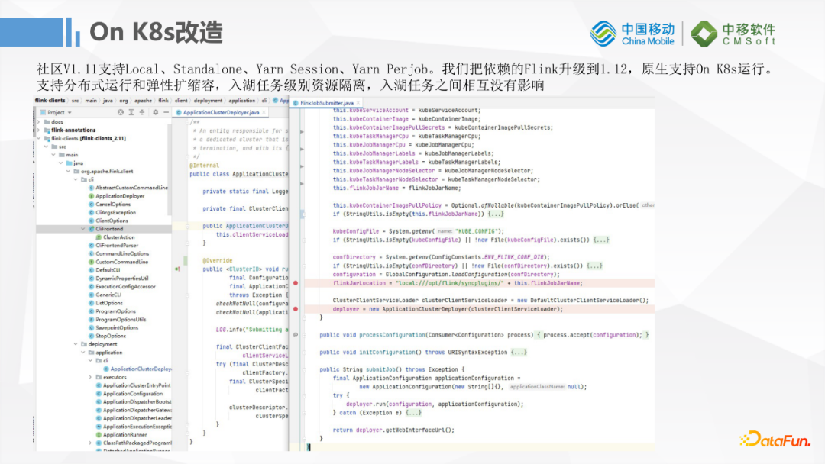825x464 pixels.
Task: Switch to ApplicationClusterDeployer.java tab
Action: [x=221, y=112]
